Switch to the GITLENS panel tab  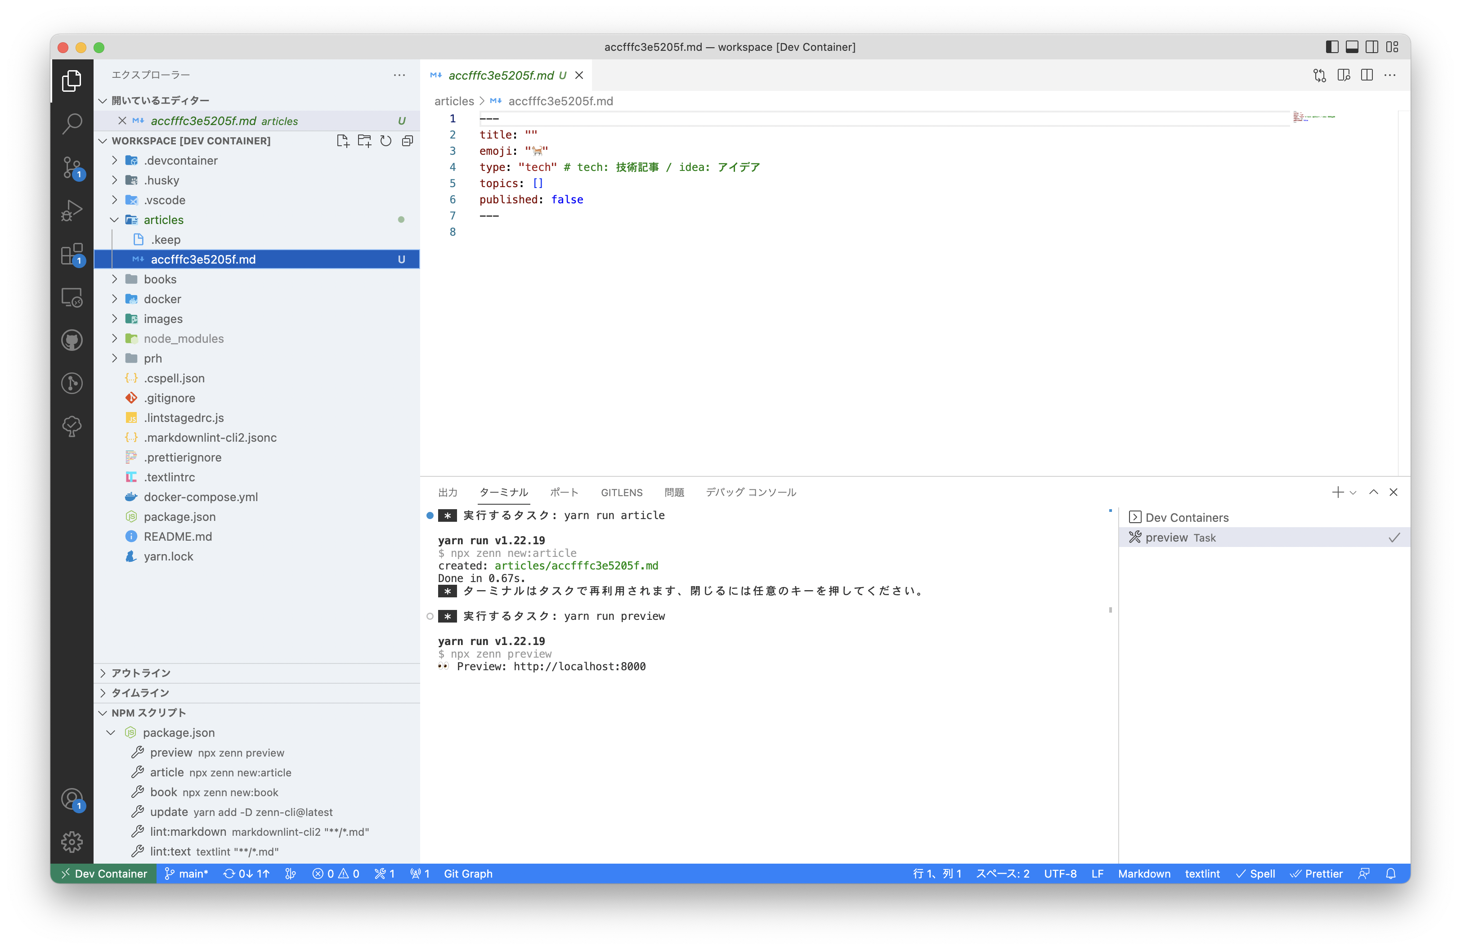point(622,492)
